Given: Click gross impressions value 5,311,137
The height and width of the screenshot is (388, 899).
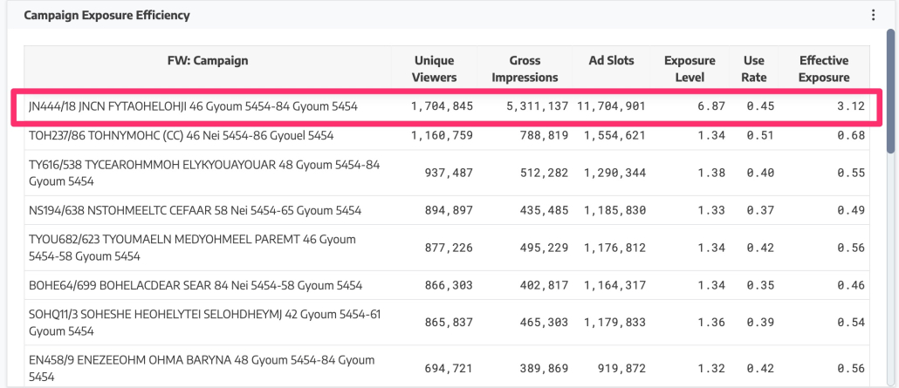Looking at the screenshot, I should click(x=538, y=106).
